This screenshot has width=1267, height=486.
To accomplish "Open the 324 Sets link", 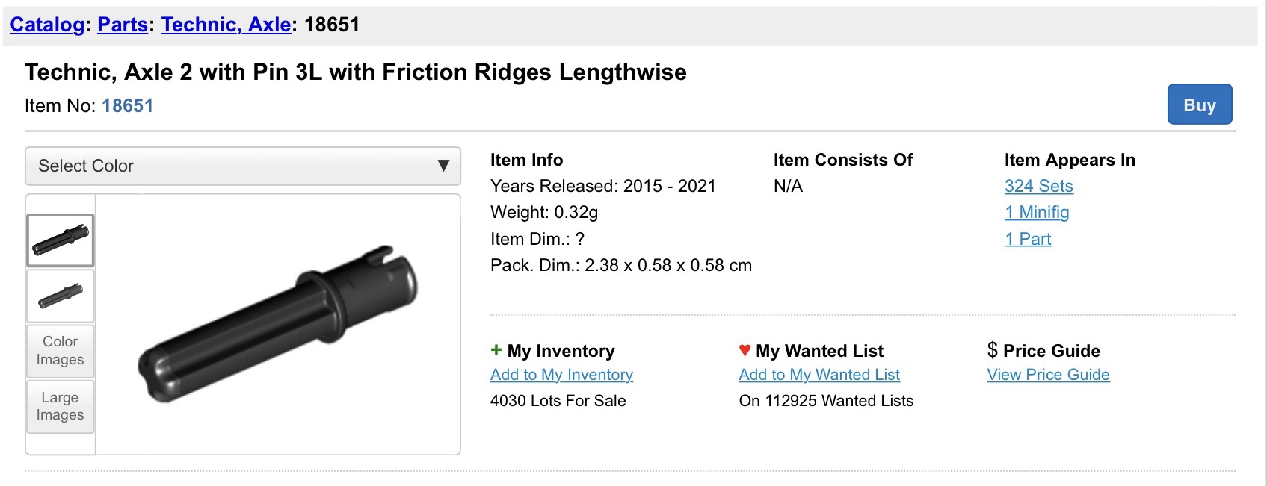I will [x=1038, y=186].
